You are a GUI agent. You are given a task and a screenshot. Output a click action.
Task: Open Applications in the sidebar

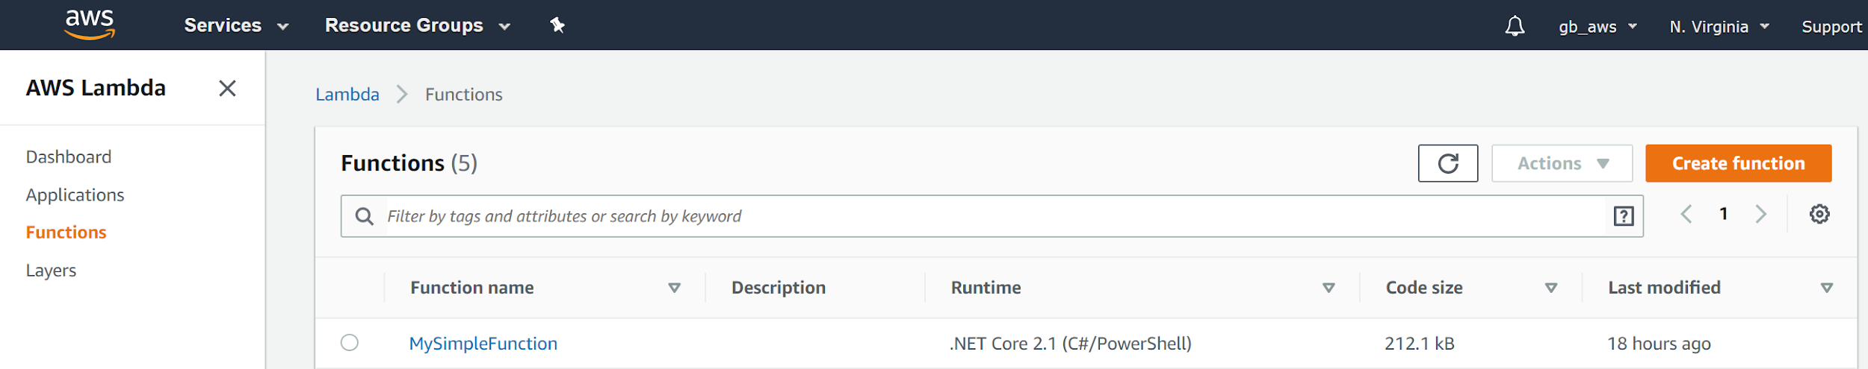click(x=75, y=195)
